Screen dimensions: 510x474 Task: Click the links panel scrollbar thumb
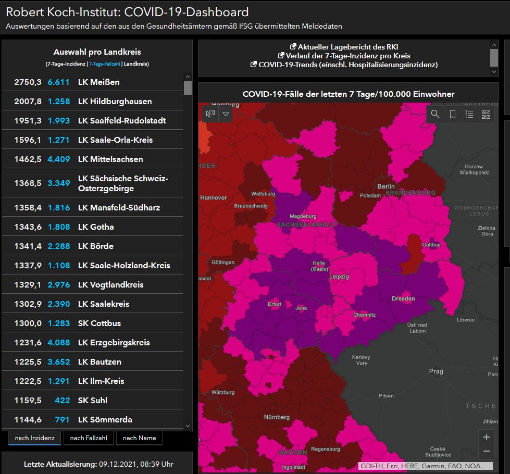click(x=494, y=55)
